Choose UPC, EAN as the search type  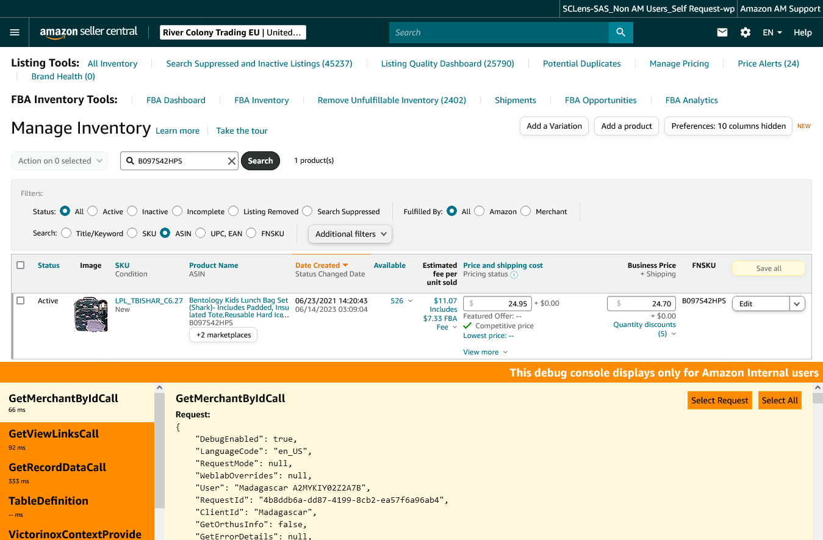click(x=201, y=233)
